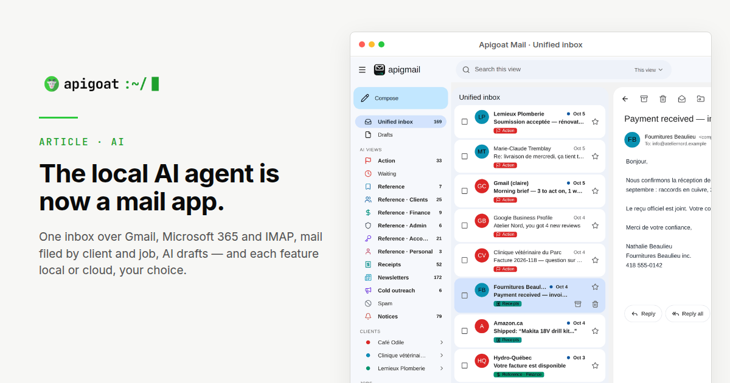This screenshot has height=383, width=730.
Task: Star the Google Business Profile email
Action: (x=595, y=226)
